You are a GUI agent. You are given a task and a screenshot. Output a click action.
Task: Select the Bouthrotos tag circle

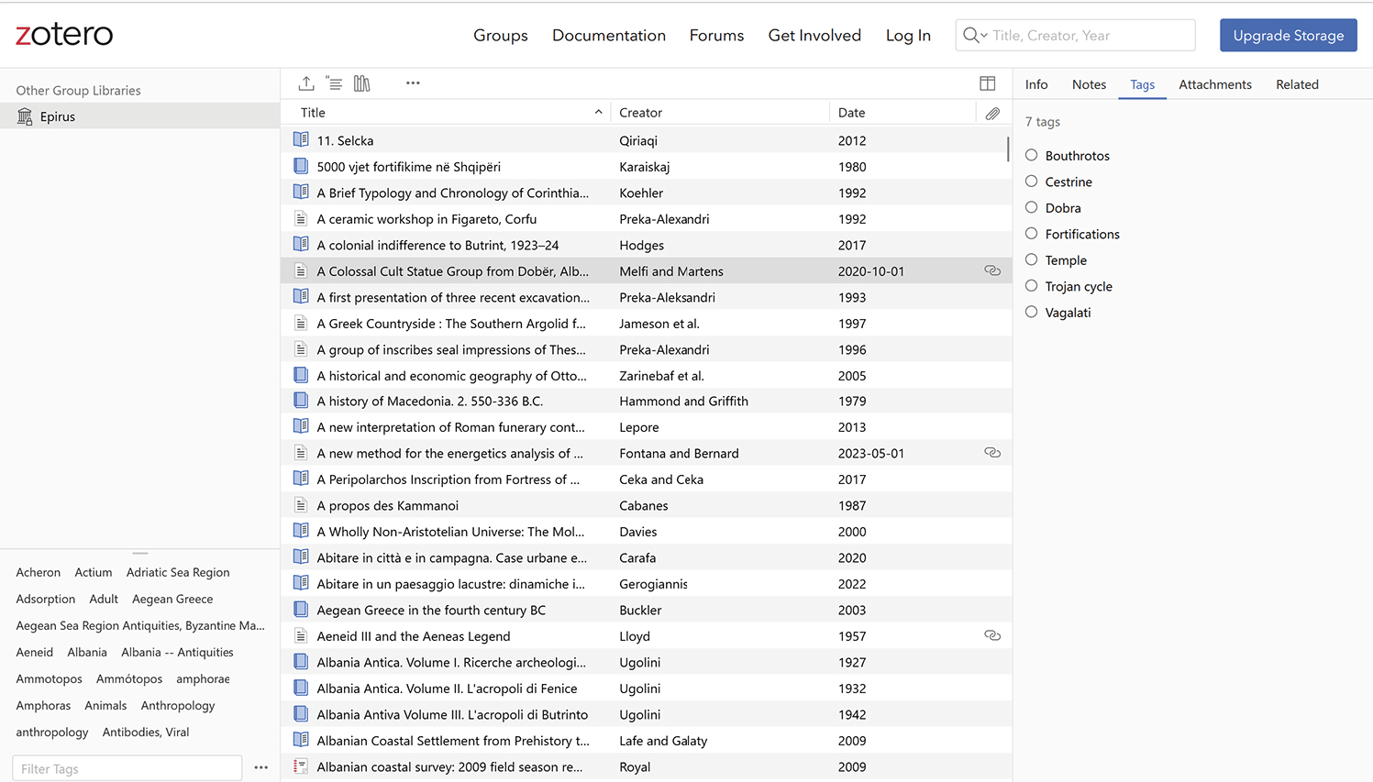pos(1032,155)
